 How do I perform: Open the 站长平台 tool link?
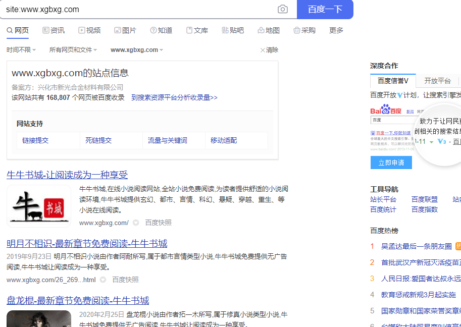tap(383, 199)
